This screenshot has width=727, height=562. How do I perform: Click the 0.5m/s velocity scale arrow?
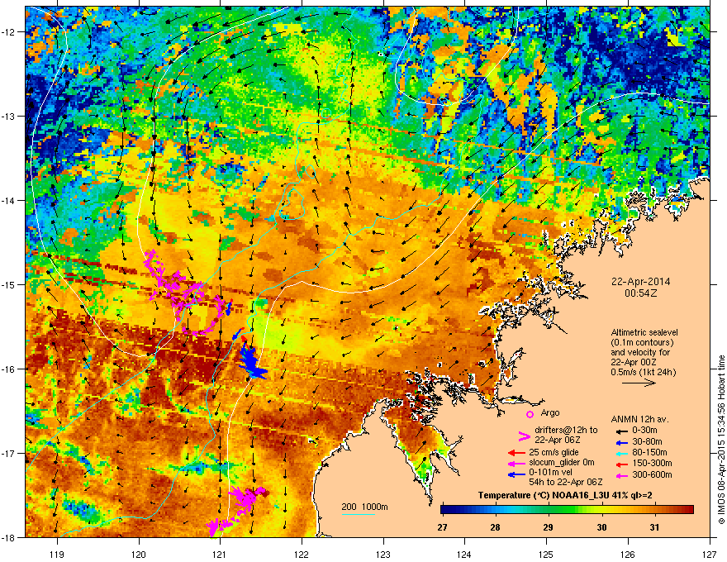(x=639, y=383)
